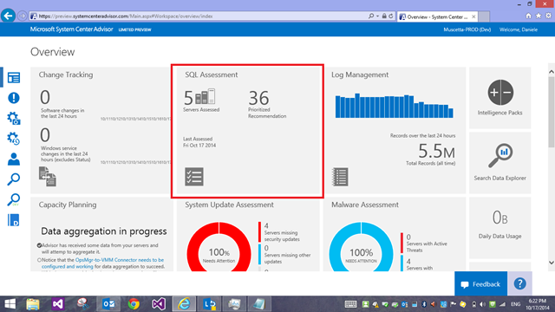
Task: Click the magnifier sidebar icon labeled DEV
Action: 14,200
